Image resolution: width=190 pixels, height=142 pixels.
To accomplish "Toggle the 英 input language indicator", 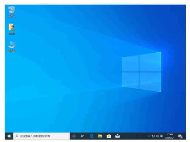I will pyautogui.click(x=161, y=136).
